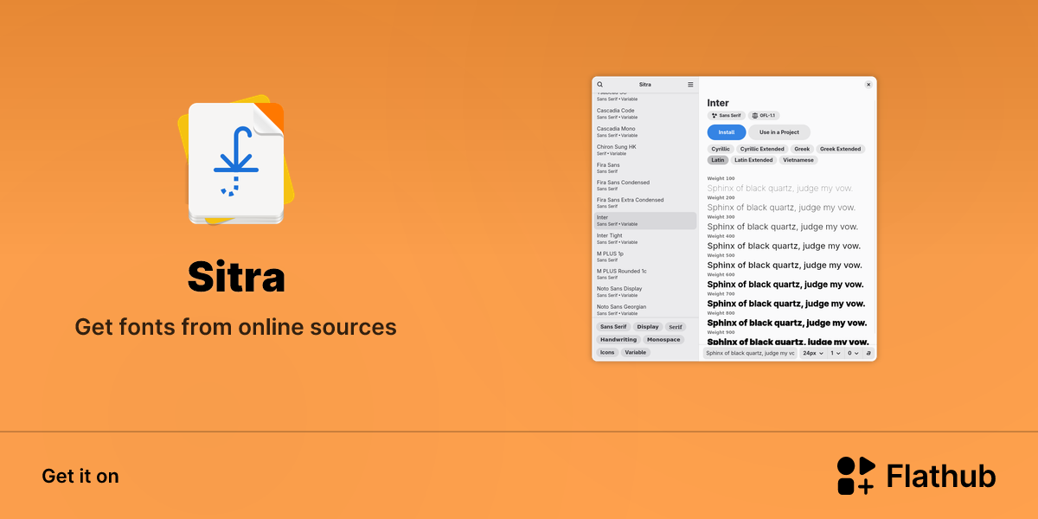Select Chiron Sung HK font
The width and height of the screenshot is (1038, 519).
pyautogui.click(x=645, y=150)
